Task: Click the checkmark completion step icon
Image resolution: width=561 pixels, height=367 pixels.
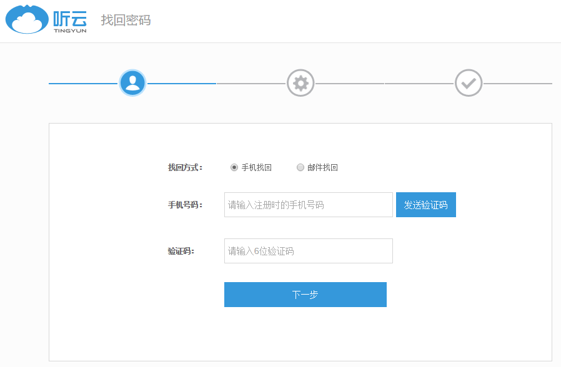Action: click(x=469, y=83)
